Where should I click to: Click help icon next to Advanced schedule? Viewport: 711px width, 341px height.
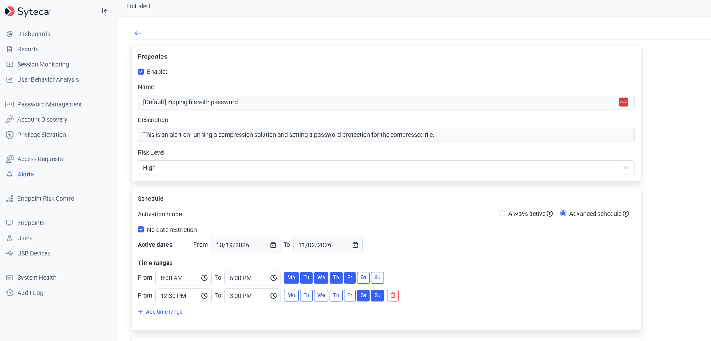click(x=626, y=214)
